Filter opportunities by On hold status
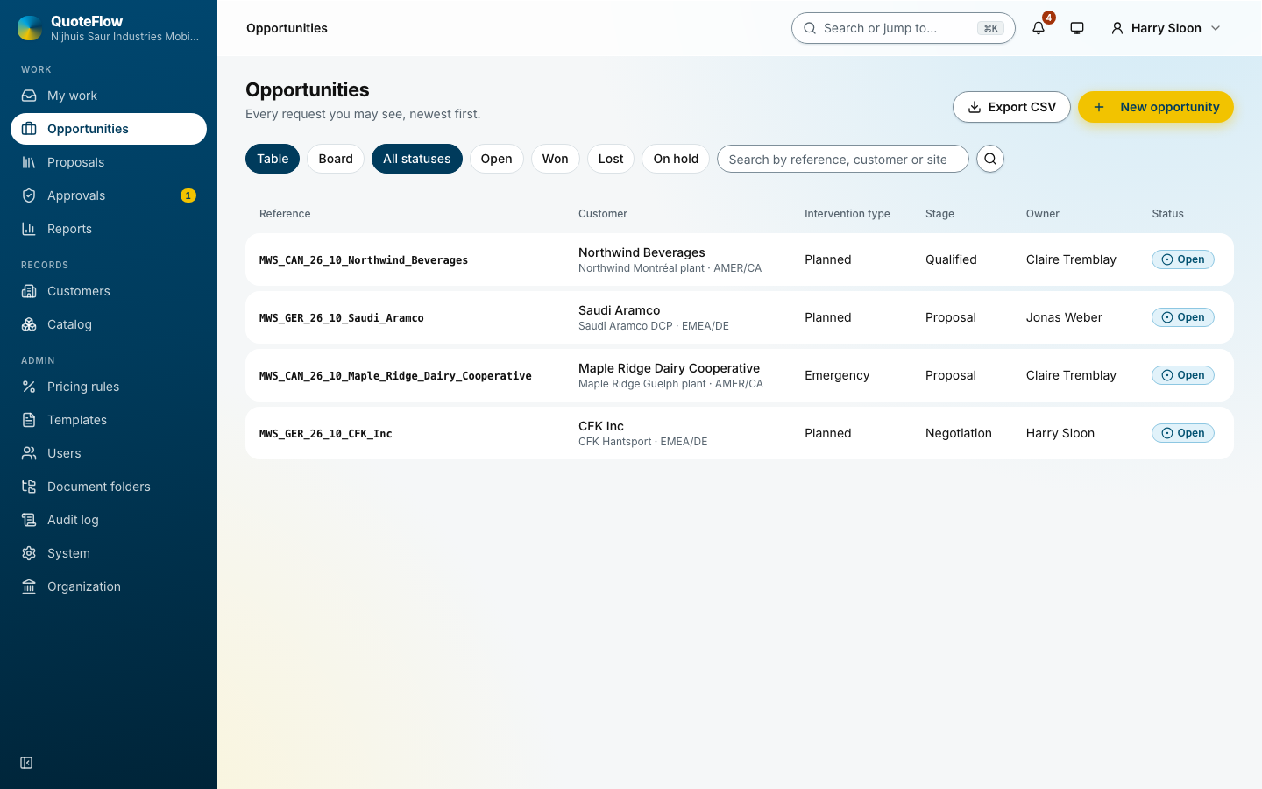This screenshot has width=1262, height=789. tap(676, 159)
